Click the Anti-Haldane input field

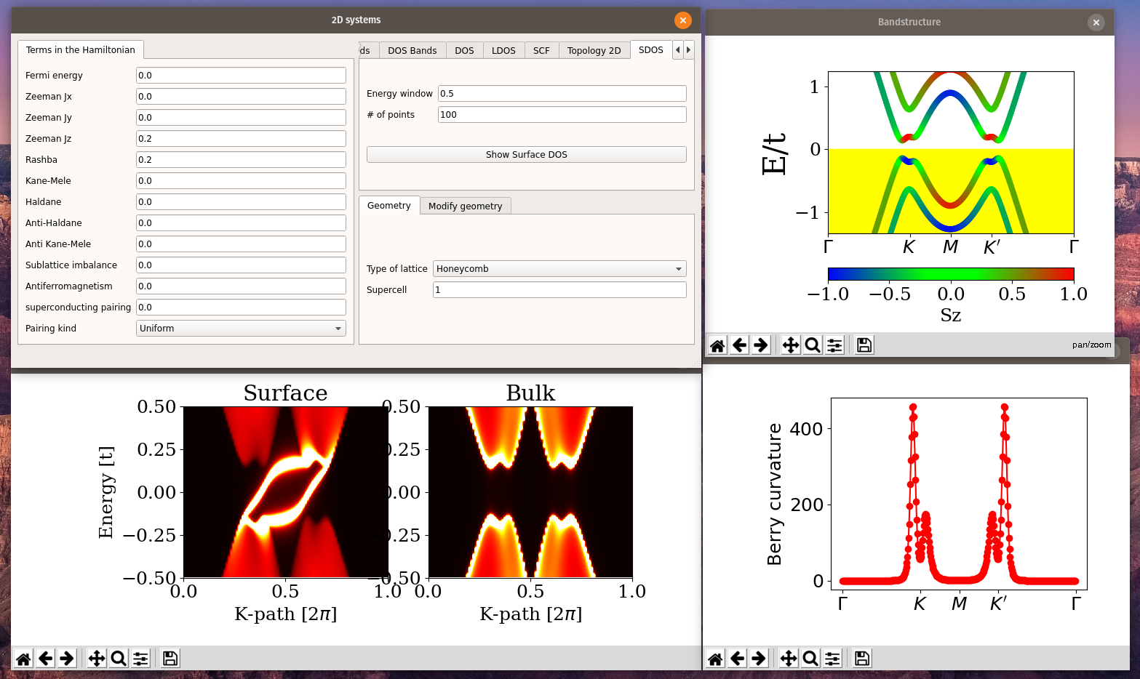pos(241,223)
